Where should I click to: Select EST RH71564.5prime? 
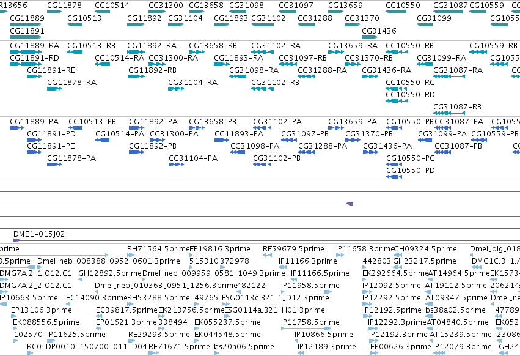[131, 255]
